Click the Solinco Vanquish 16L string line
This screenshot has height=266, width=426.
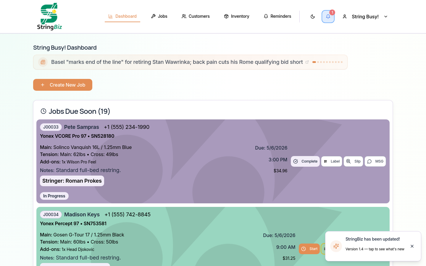coord(86,147)
